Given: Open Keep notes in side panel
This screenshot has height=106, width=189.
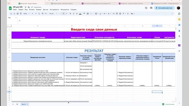Looking at the screenshot, I should pos(179,19).
